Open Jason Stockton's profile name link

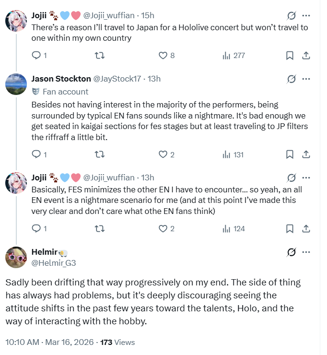[x=60, y=79]
